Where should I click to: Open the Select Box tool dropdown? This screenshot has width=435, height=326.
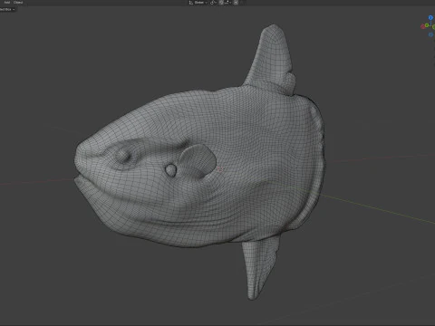pos(7,9)
